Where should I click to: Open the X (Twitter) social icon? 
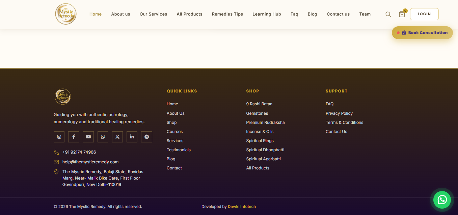117,137
